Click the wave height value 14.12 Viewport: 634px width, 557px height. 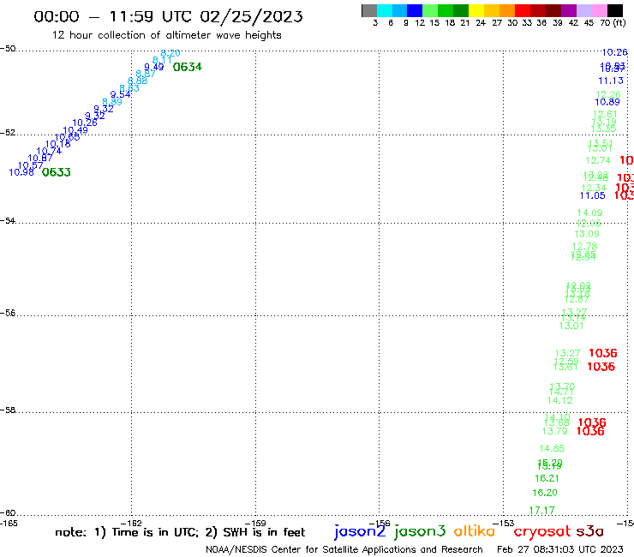tap(560, 400)
